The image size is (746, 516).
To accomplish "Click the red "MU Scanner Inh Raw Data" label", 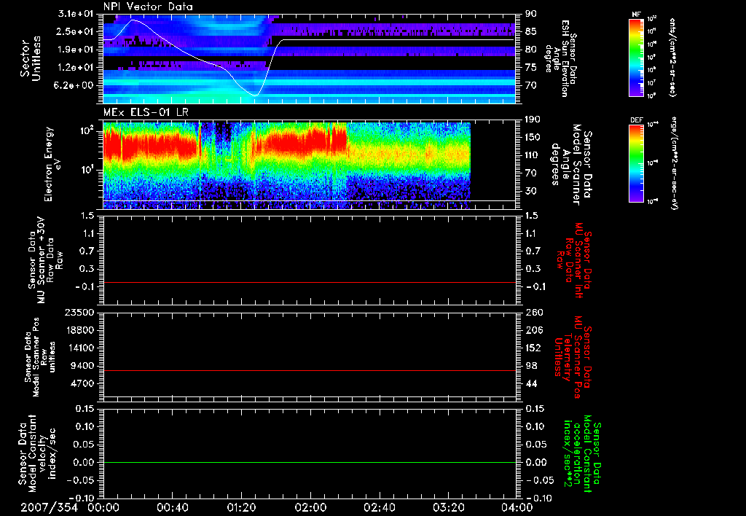I will (573, 260).
